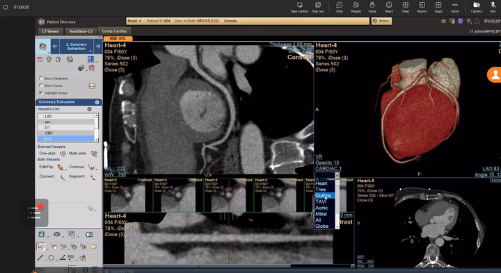Image resolution: width=501 pixels, height=273 pixels.
Task: Click the yellow bean-shaped tissue icon
Action: [x=93, y=247]
